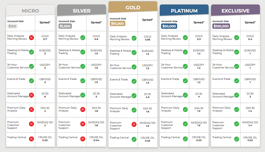Image resolution: width=265 pixels, height=152 pixels.
Task: Click red X for Gold Premium Customer Support
Action: (x=134, y=124)
